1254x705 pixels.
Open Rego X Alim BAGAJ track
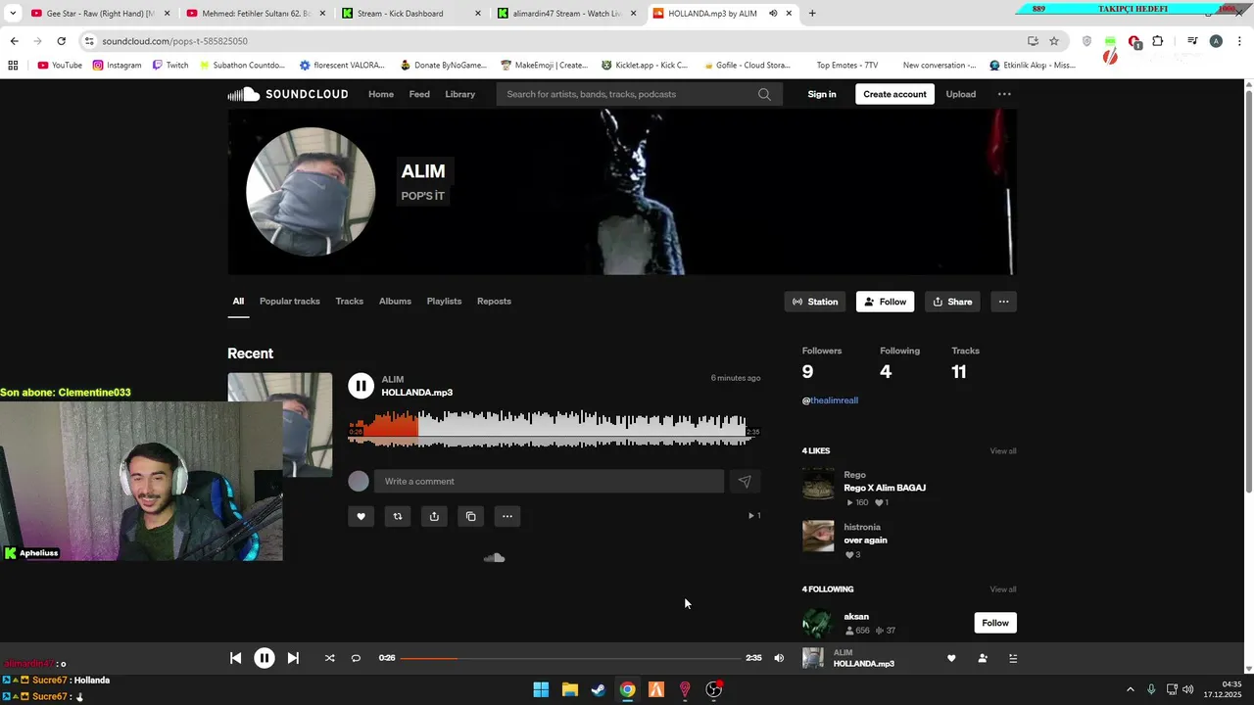[x=885, y=488]
